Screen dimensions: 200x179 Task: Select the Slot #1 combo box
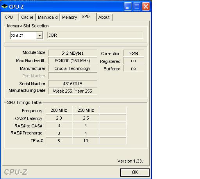27,36
